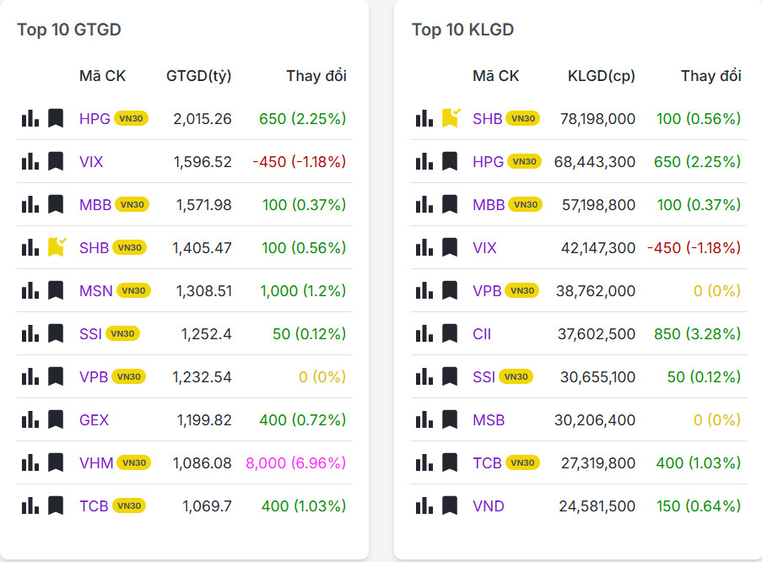Screen dimensions: 762x562
Task: Click the GTGD(tỷ) column header
Action: click(199, 76)
